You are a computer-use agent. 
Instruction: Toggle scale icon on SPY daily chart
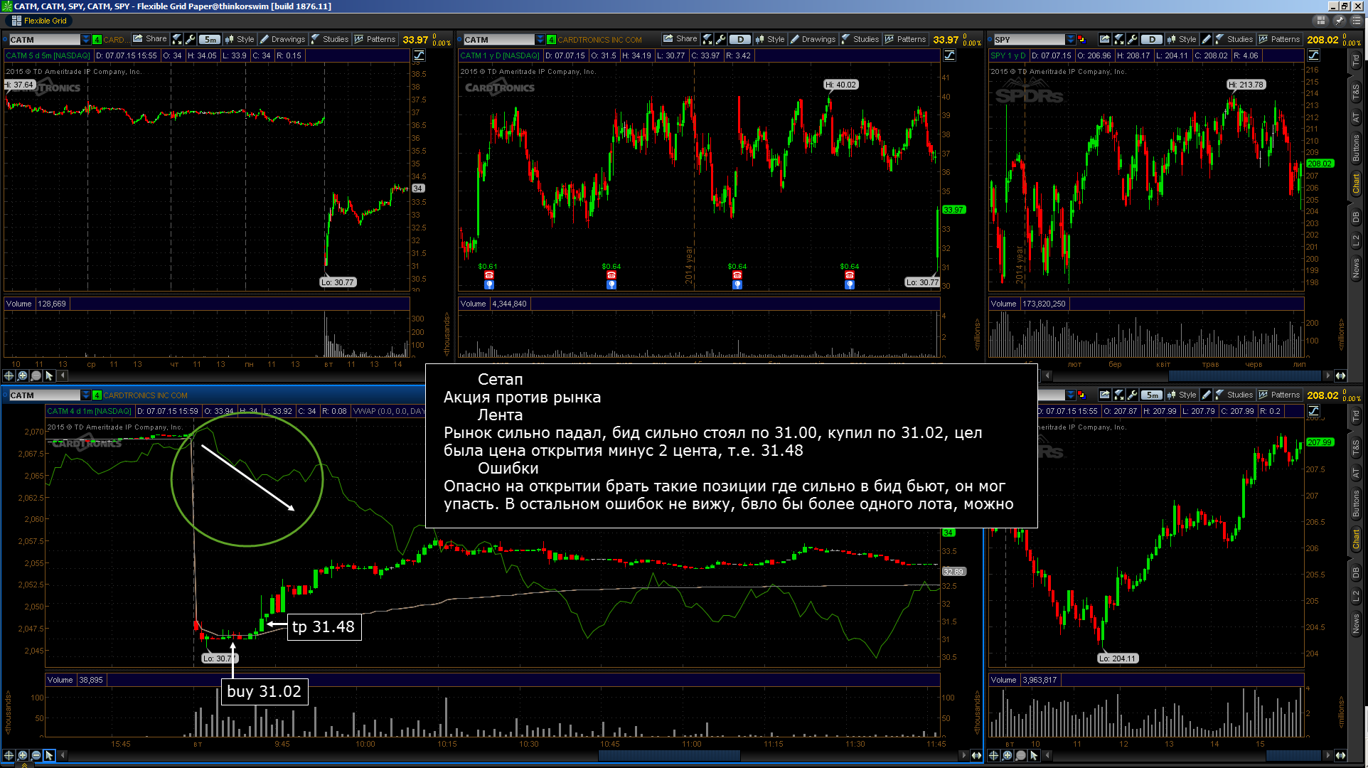1314,55
